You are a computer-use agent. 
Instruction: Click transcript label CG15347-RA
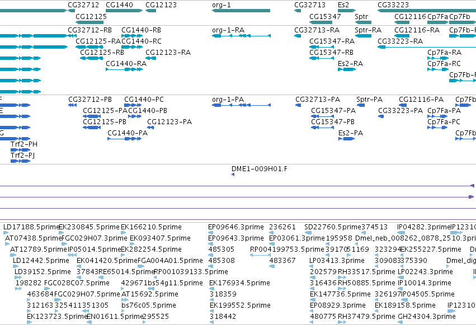[x=332, y=41]
